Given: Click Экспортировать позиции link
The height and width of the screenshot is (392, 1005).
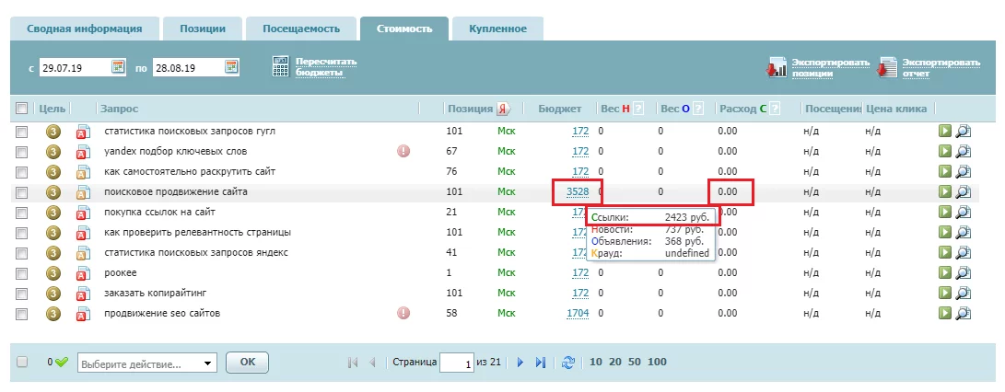Looking at the screenshot, I should point(831,68).
